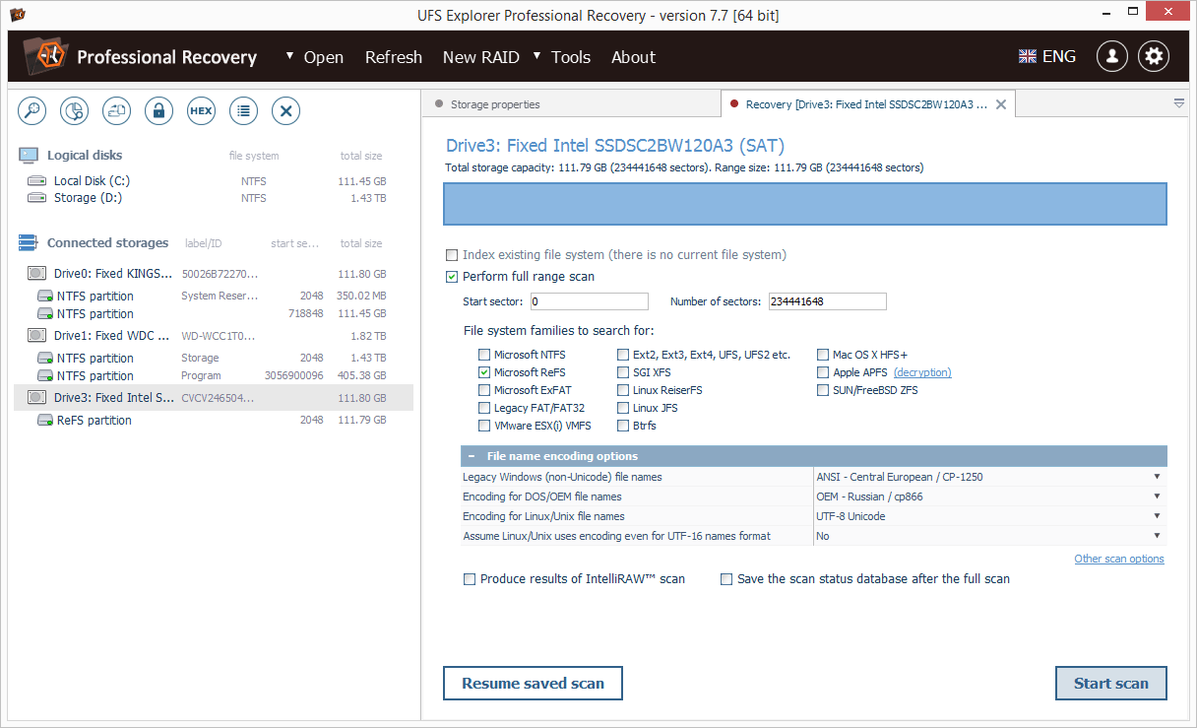The image size is (1197, 728).
Task: Click tab list dropdown arrow at right
Action: point(1179,103)
